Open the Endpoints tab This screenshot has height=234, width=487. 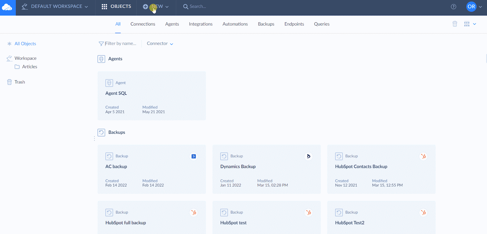294,24
